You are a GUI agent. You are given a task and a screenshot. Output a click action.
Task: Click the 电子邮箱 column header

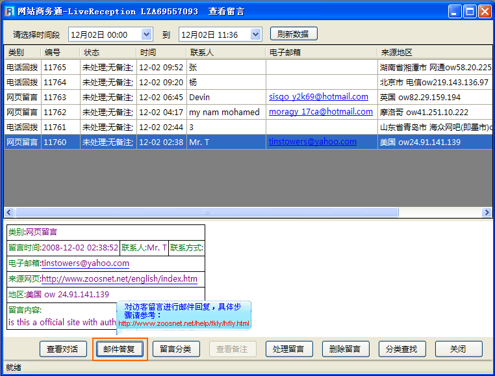click(321, 52)
